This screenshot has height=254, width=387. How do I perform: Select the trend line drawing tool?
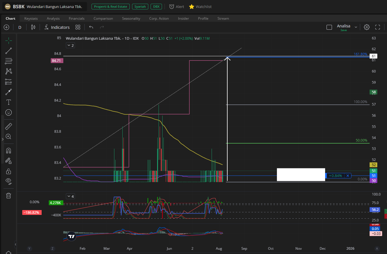click(x=9, y=51)
